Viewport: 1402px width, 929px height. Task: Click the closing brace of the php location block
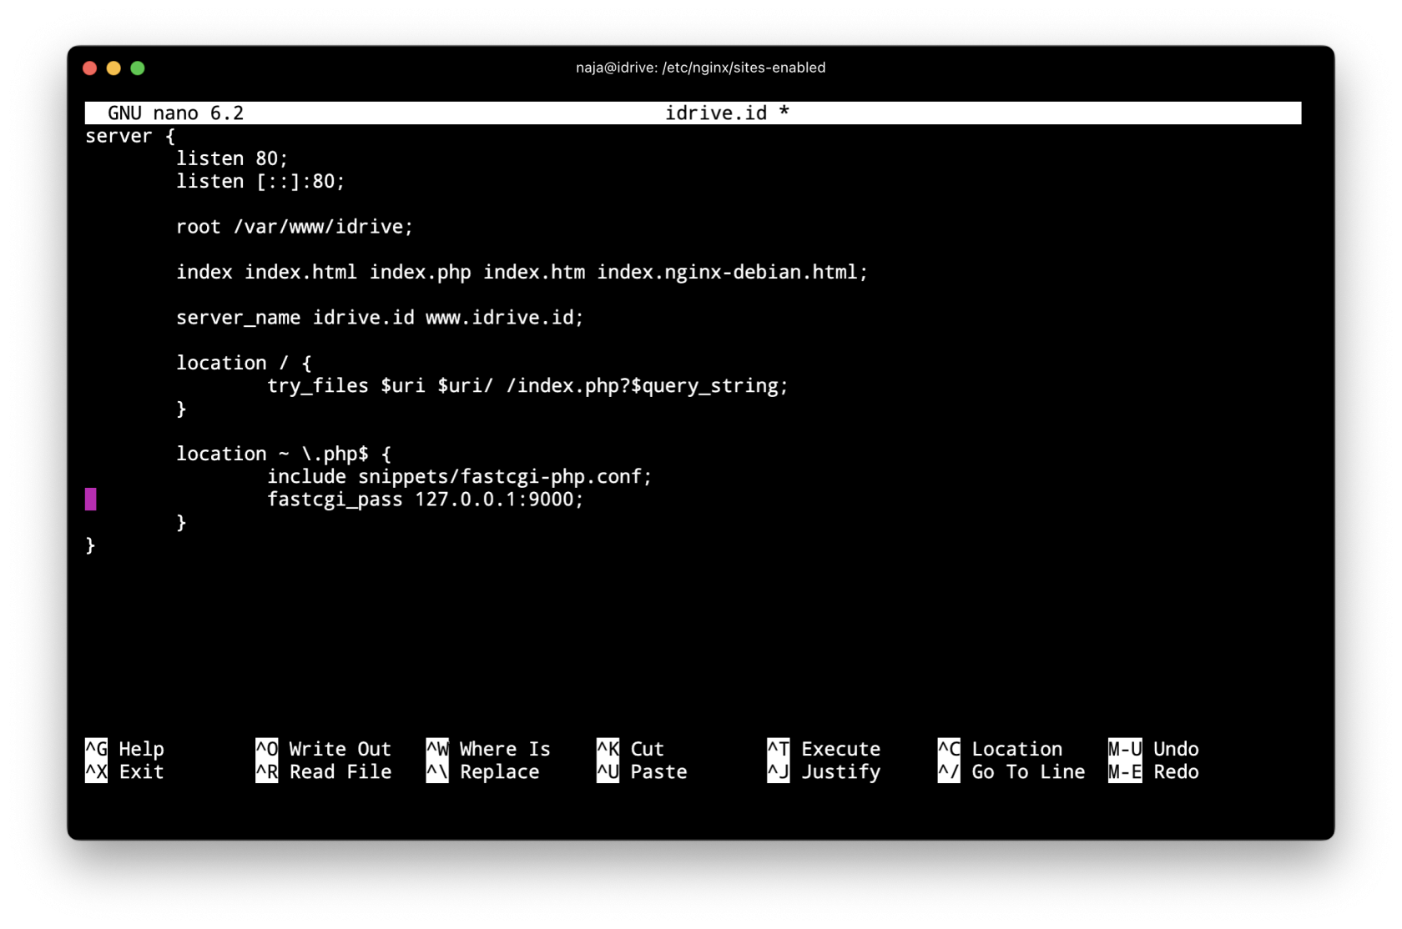(181, 523)
